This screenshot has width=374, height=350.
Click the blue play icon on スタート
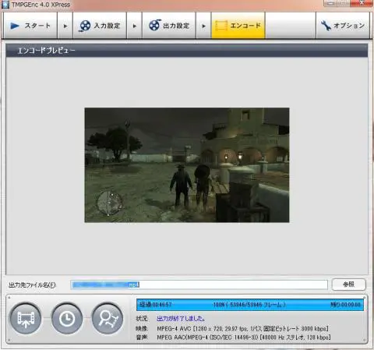(15, 26)
